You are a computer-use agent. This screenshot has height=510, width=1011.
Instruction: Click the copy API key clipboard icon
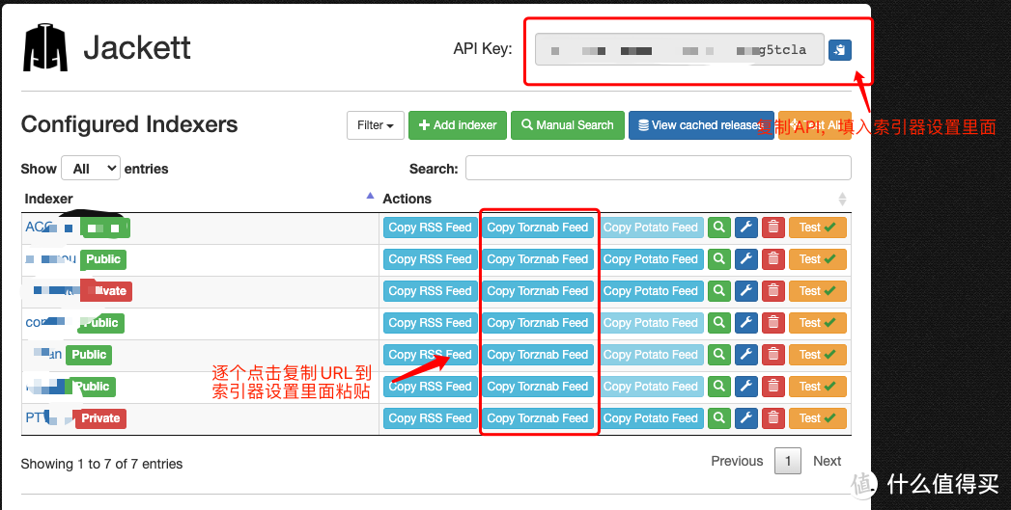pos(839,50)
